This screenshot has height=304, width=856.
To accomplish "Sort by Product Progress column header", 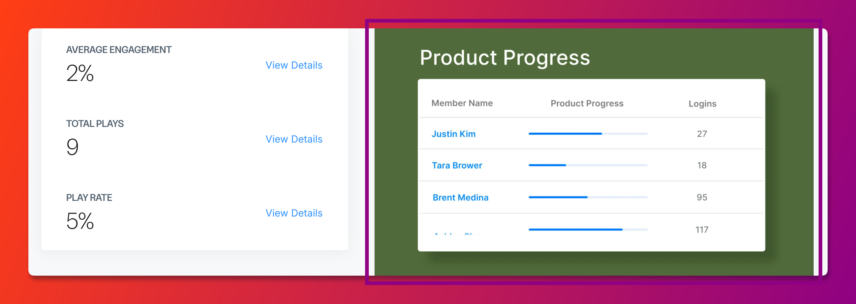I will click(x=587, y=104).
